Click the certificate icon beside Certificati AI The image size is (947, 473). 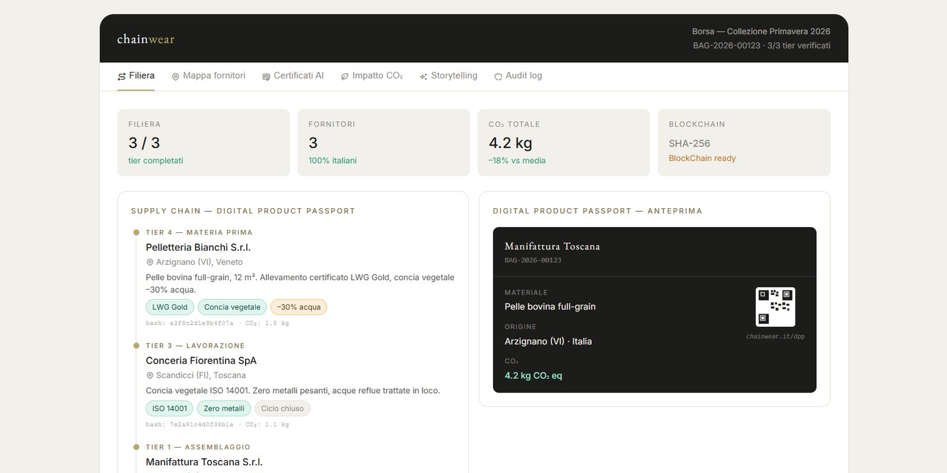(x=266, y=76)
